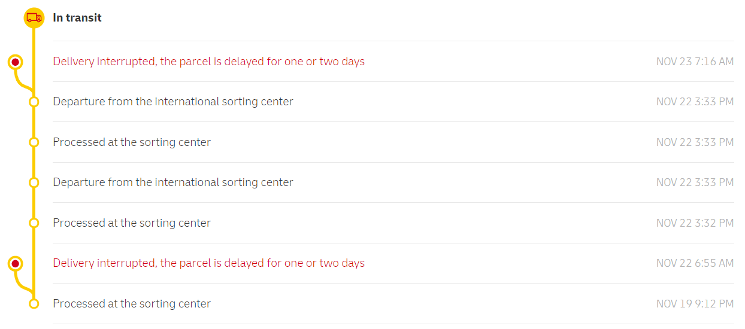Click the "NOV 22 6:55 AM" timestamp
745x329 pixels.
click(x=695, y=263)
